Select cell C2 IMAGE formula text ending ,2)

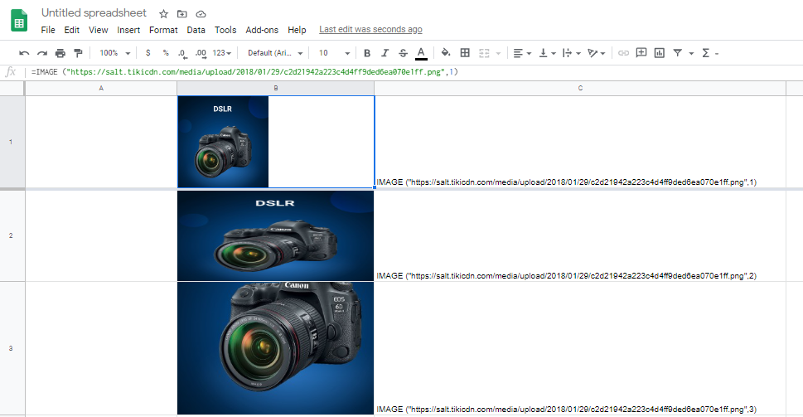(x=566, y=275)
